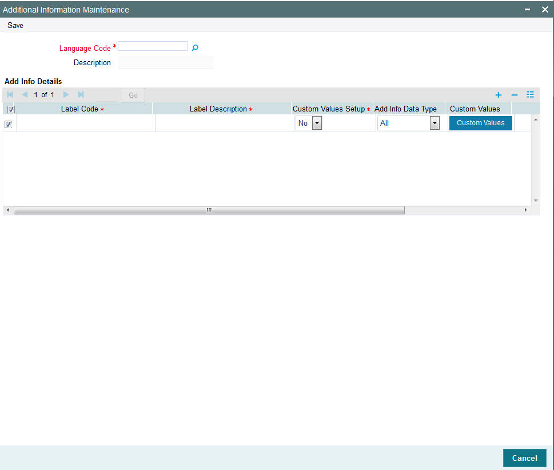Viewport: 554px width, 470px height.
Task: Uncheck the first row's checkbox
Action: (8, 124)
